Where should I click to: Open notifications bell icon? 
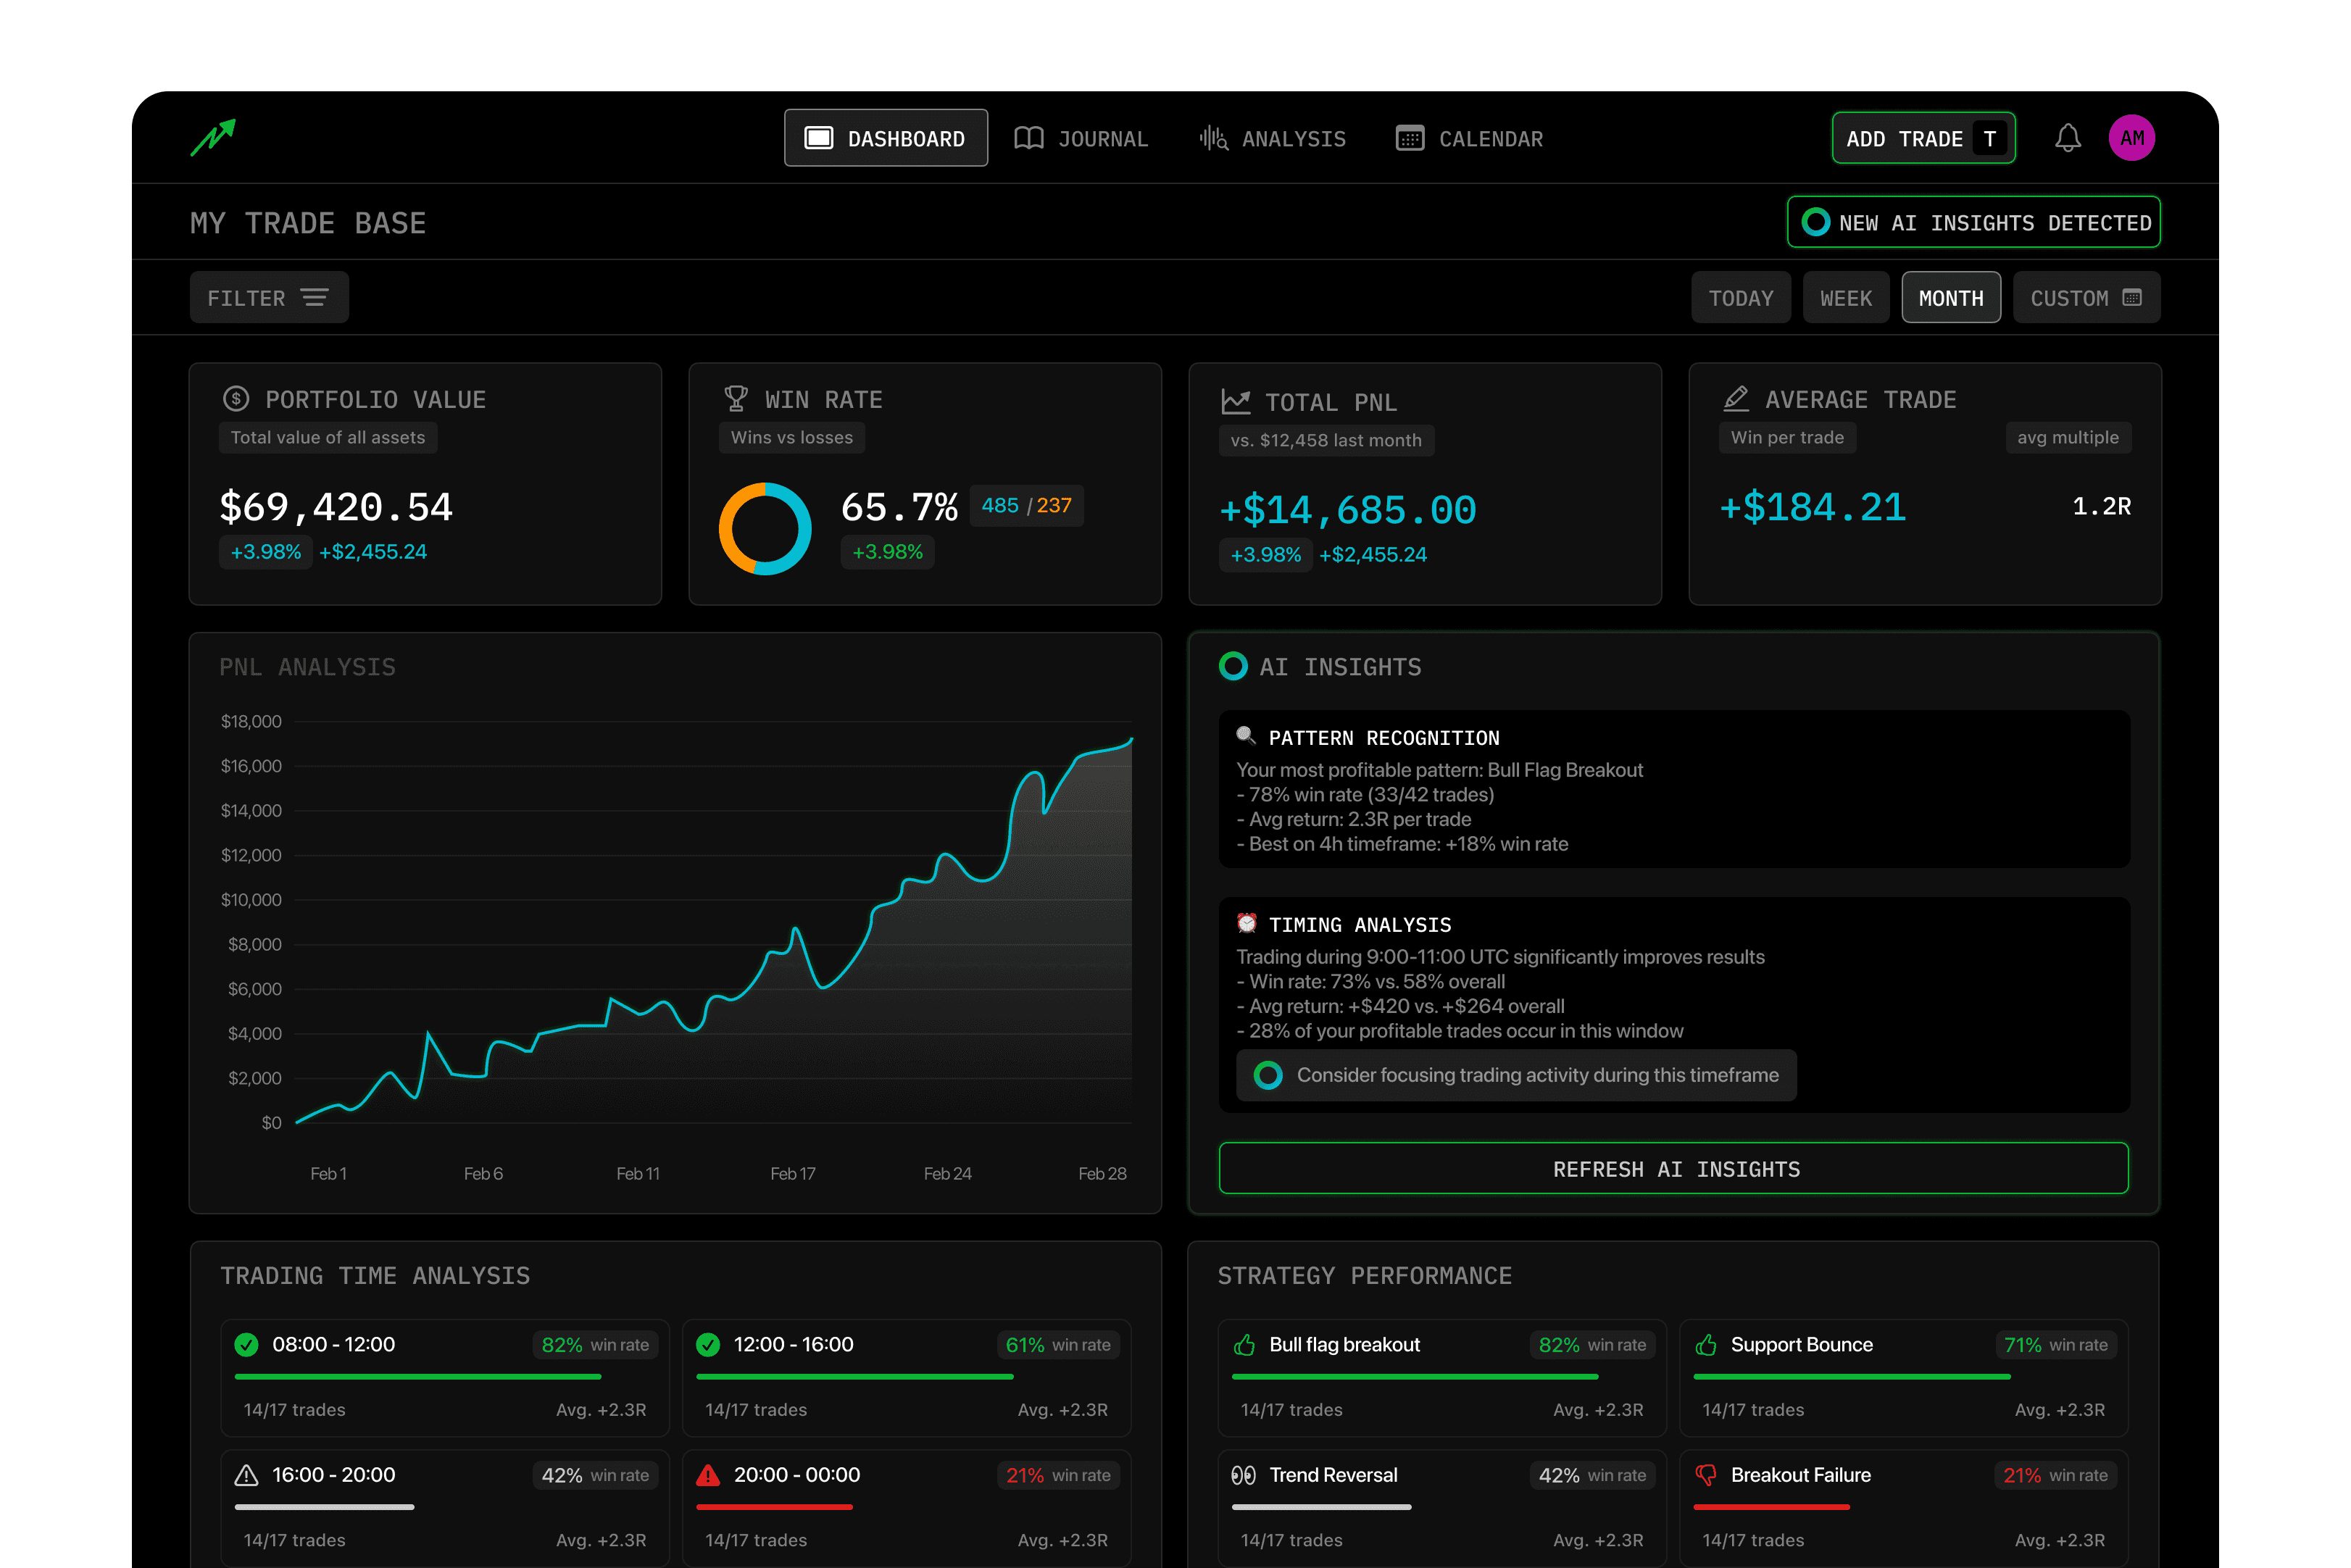(x=2067, y=138)
